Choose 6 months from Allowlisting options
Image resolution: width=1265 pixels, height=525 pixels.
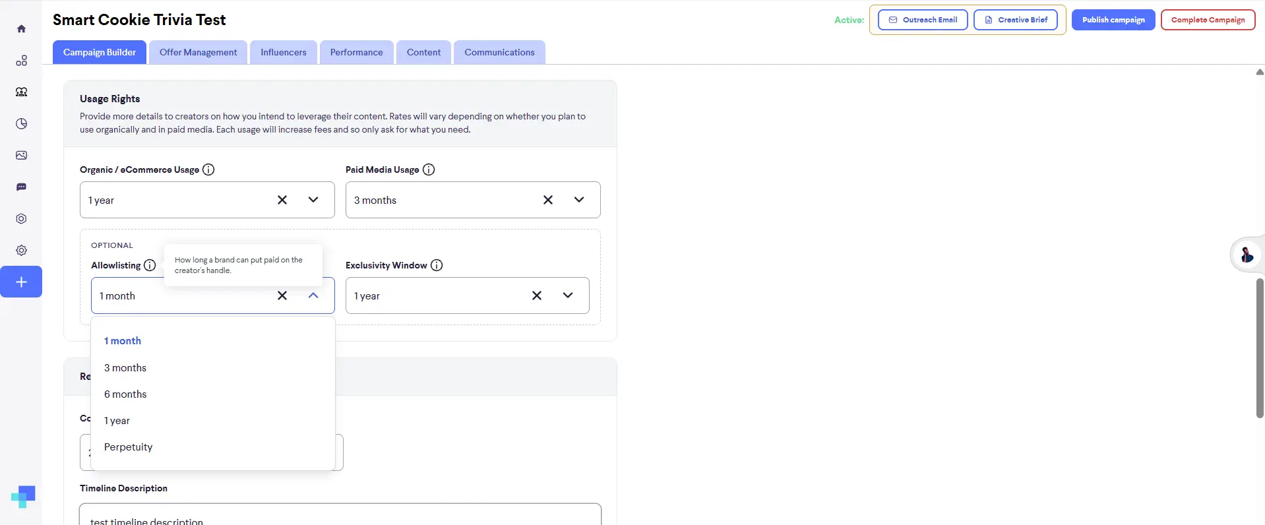click(213, 394)
